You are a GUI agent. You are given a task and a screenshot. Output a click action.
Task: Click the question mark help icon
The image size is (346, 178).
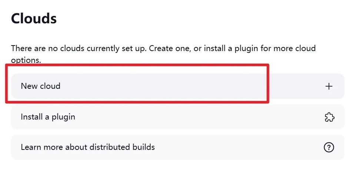point(329,147)
